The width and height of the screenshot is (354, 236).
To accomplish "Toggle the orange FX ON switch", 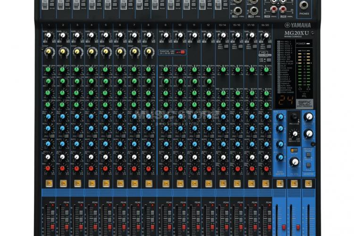I will pyautogui.click(x=294, y=150).
